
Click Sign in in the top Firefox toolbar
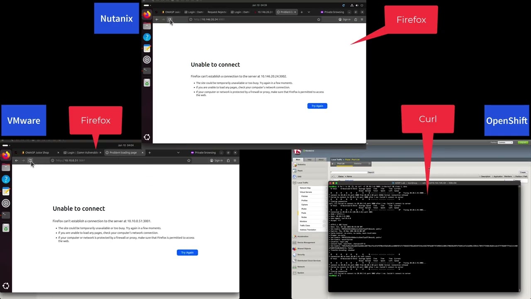344,20
